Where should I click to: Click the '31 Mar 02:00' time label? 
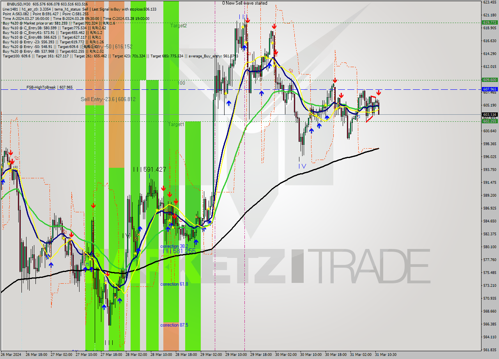tap(361, 355)
